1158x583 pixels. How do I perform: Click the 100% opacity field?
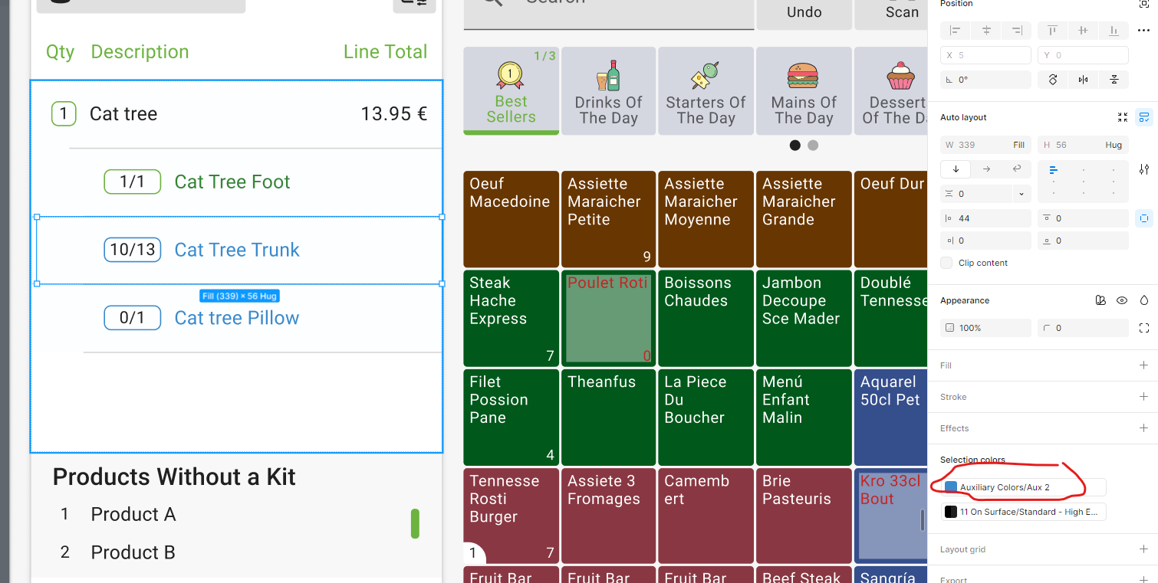pyautogui.click(x=985, y=328)
